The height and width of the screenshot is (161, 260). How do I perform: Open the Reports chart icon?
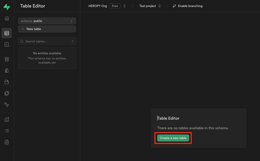(x=6, y=119)
